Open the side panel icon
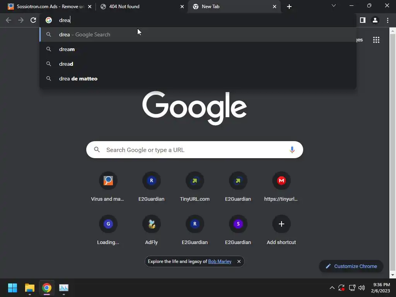Viewport: 396px width, 297px height. 363,20
